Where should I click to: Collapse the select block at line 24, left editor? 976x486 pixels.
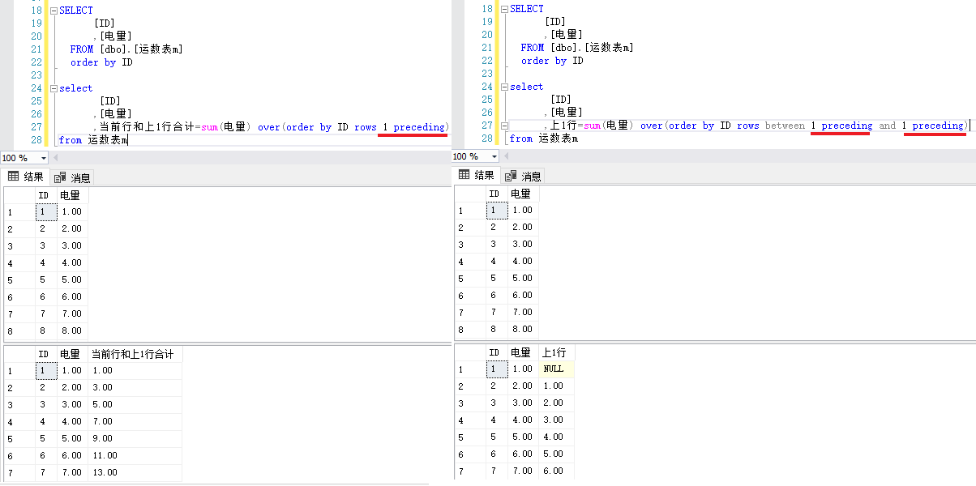pyautogui.click(x=53, y=88)
